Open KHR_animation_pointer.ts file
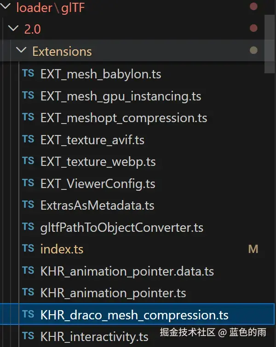This screenshot has height=347, width=276. point(113,293)
